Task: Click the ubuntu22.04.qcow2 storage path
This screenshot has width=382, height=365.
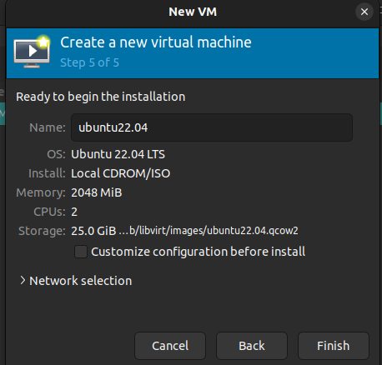Action: 209,231
